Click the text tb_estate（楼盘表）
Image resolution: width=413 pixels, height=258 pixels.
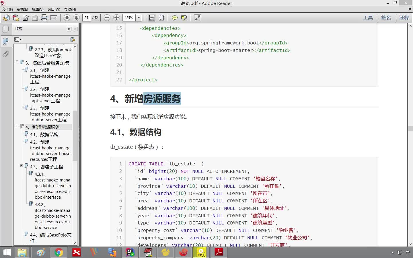[137, 147]
